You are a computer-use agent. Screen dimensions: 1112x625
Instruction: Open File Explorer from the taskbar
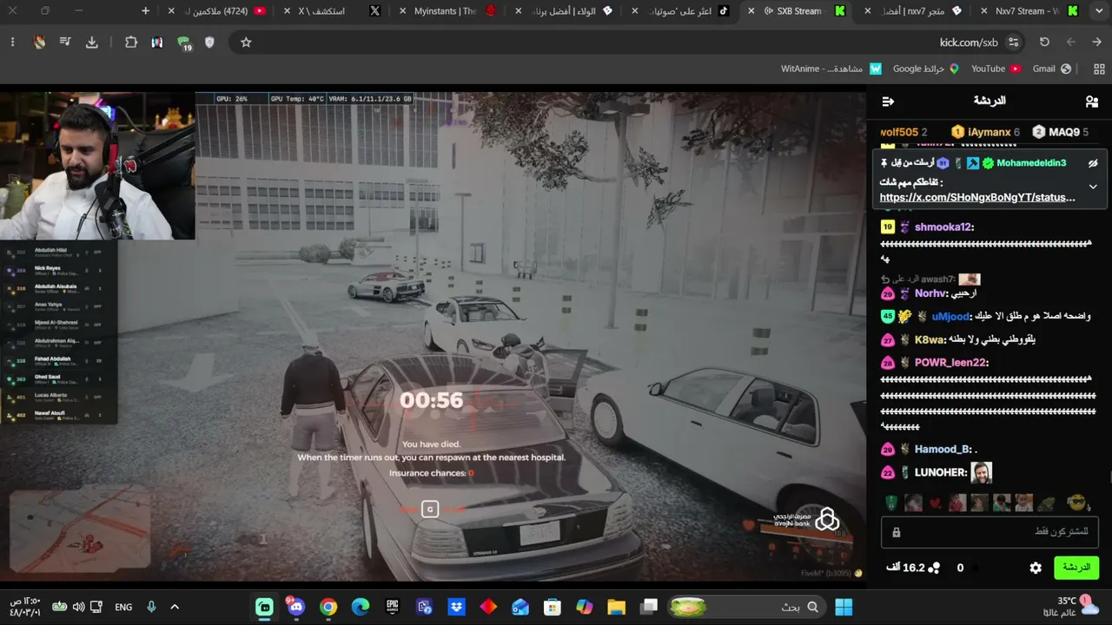616,608
